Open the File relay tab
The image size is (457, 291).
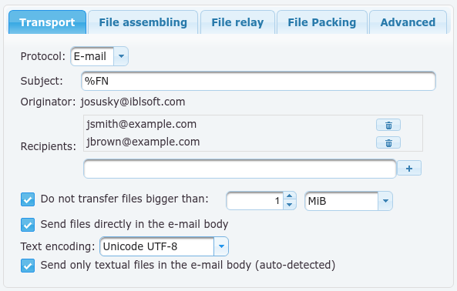[x=237, y=22]
